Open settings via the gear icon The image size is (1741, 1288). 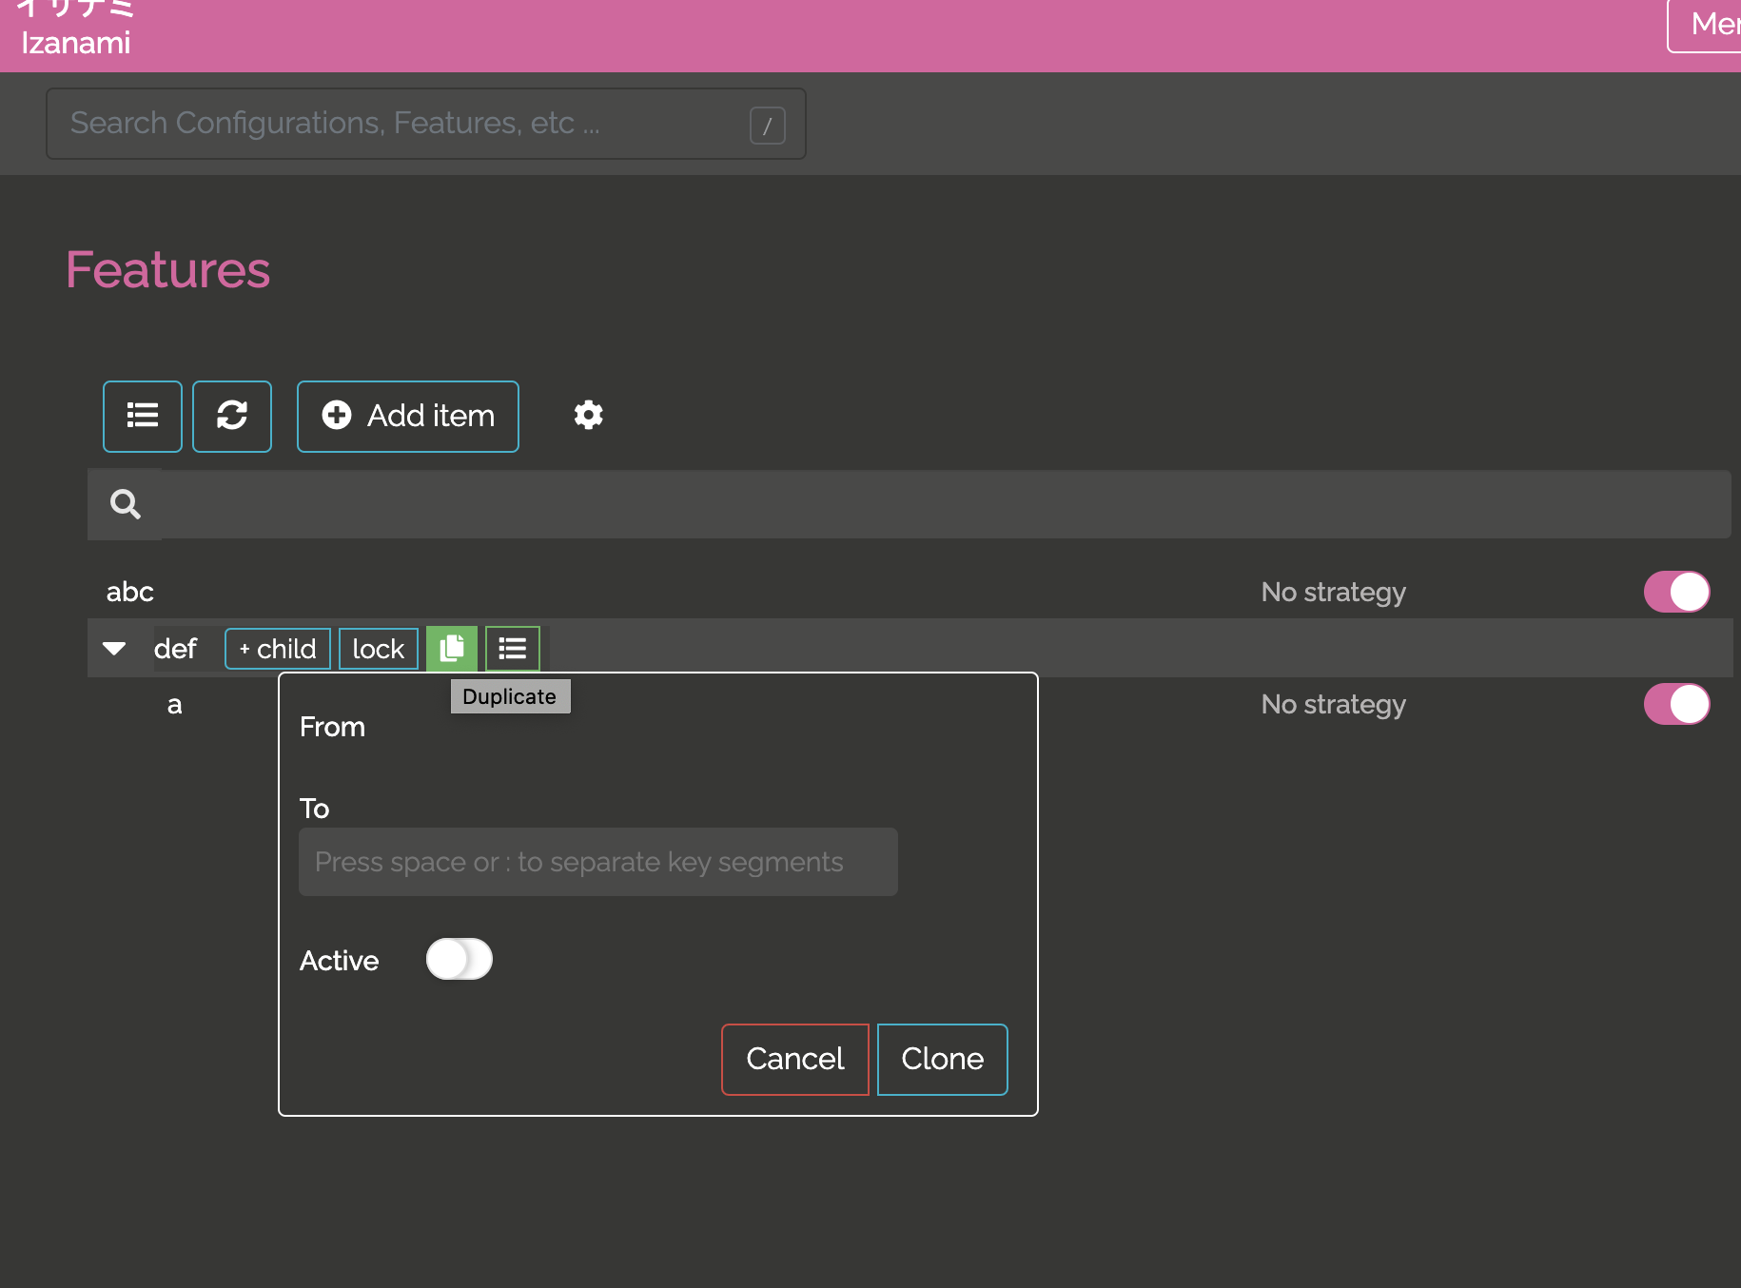click(588, 415)
